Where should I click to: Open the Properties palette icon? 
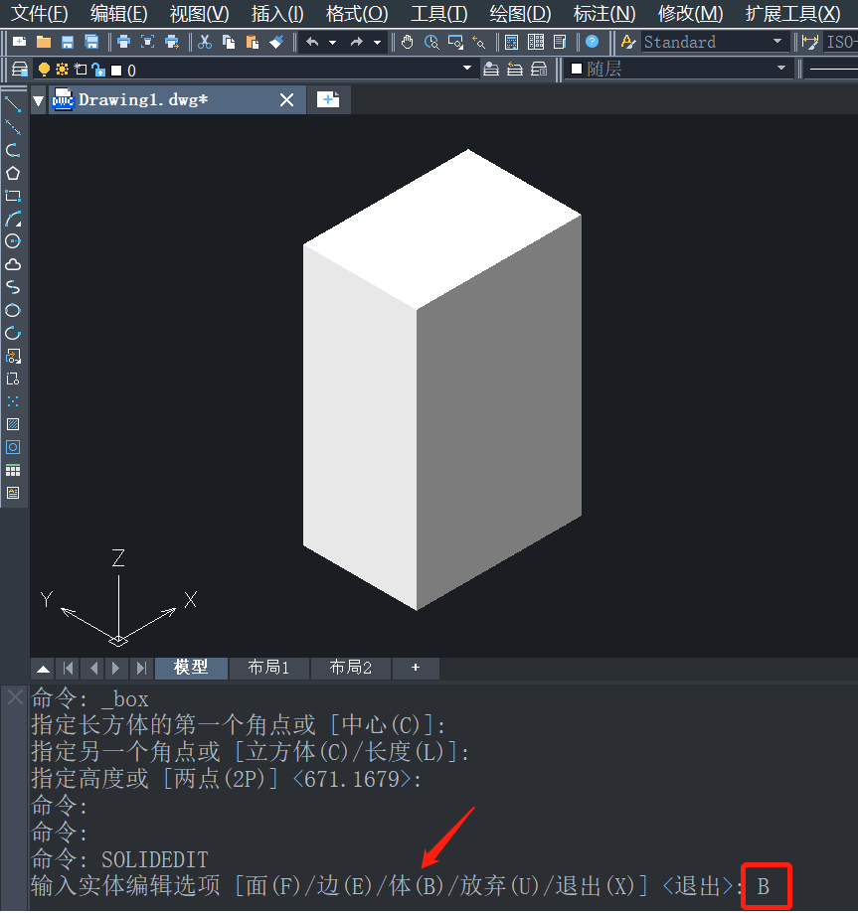coord(512,42)
